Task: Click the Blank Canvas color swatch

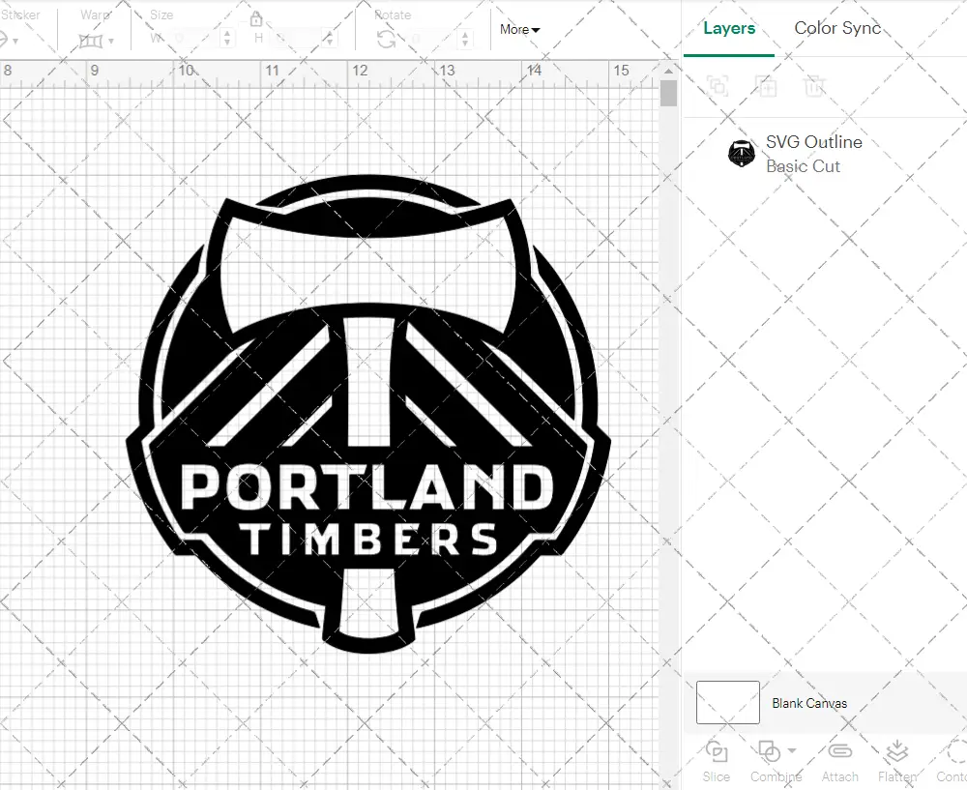Action: click(726, 703)
